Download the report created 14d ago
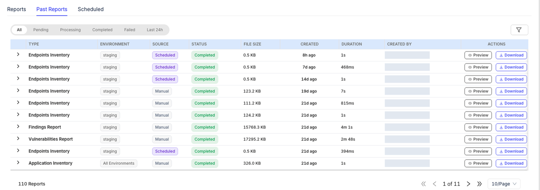The width and height of the screenshot is (540, 190). [511, 79]
